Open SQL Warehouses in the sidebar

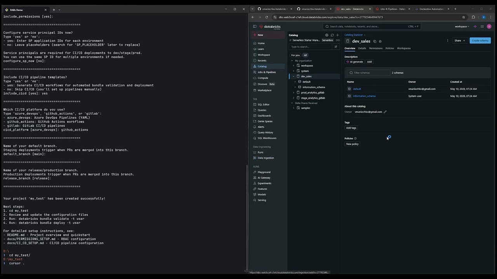point(268,138)
